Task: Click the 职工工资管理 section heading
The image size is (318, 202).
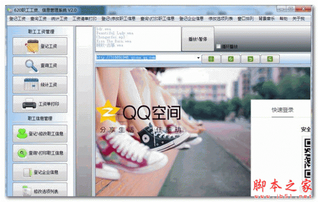Action: pyautogui.click(x=41, y=31)
